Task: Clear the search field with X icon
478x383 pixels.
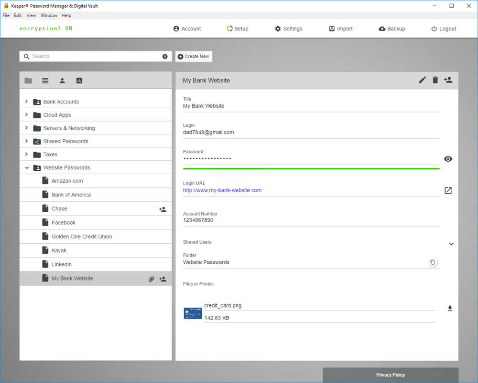Action: [x=165, y=56]
